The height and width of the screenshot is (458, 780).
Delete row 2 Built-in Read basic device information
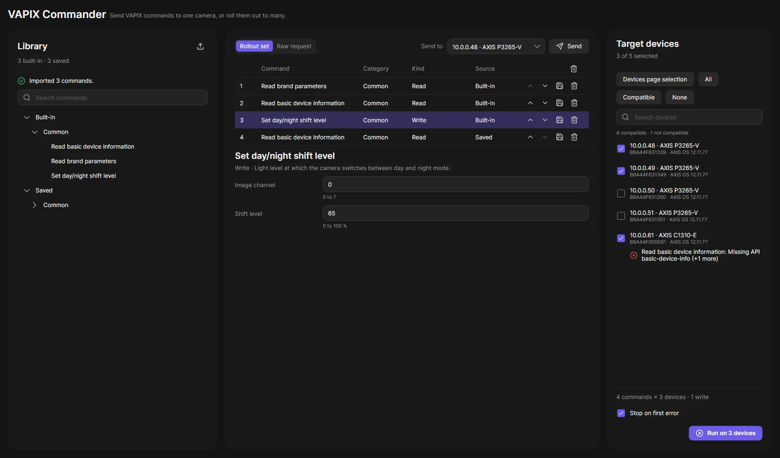(574, 103)
